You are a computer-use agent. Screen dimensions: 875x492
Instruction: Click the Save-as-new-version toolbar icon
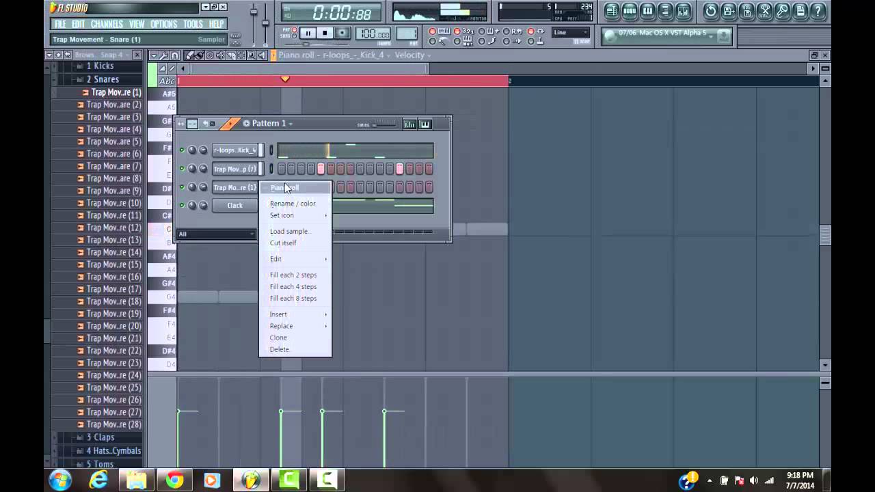[x=729, y=11]
